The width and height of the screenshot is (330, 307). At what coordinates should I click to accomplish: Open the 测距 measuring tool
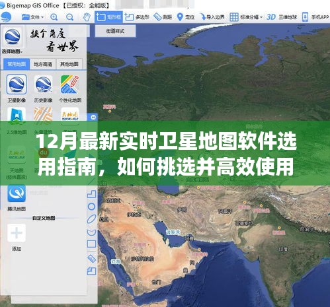[x=163, y=17]
